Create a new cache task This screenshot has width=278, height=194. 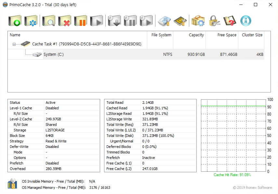click(x=15, y=21)
